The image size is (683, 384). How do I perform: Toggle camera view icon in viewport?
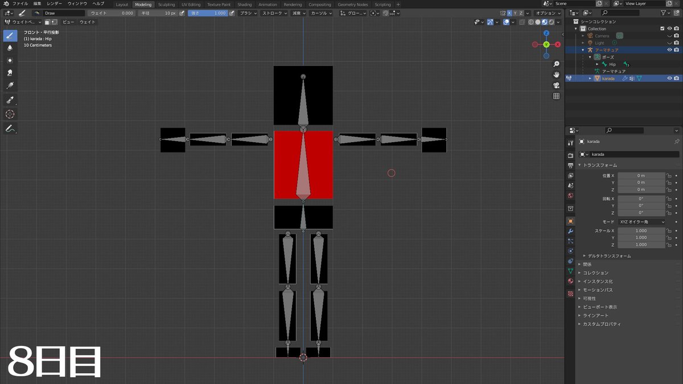click(556, 85)
